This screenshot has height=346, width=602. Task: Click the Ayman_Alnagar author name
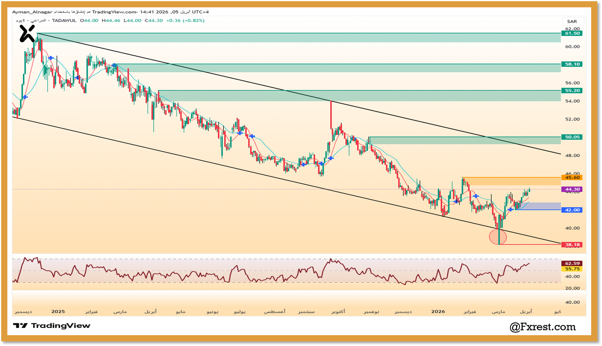[32, 12]
